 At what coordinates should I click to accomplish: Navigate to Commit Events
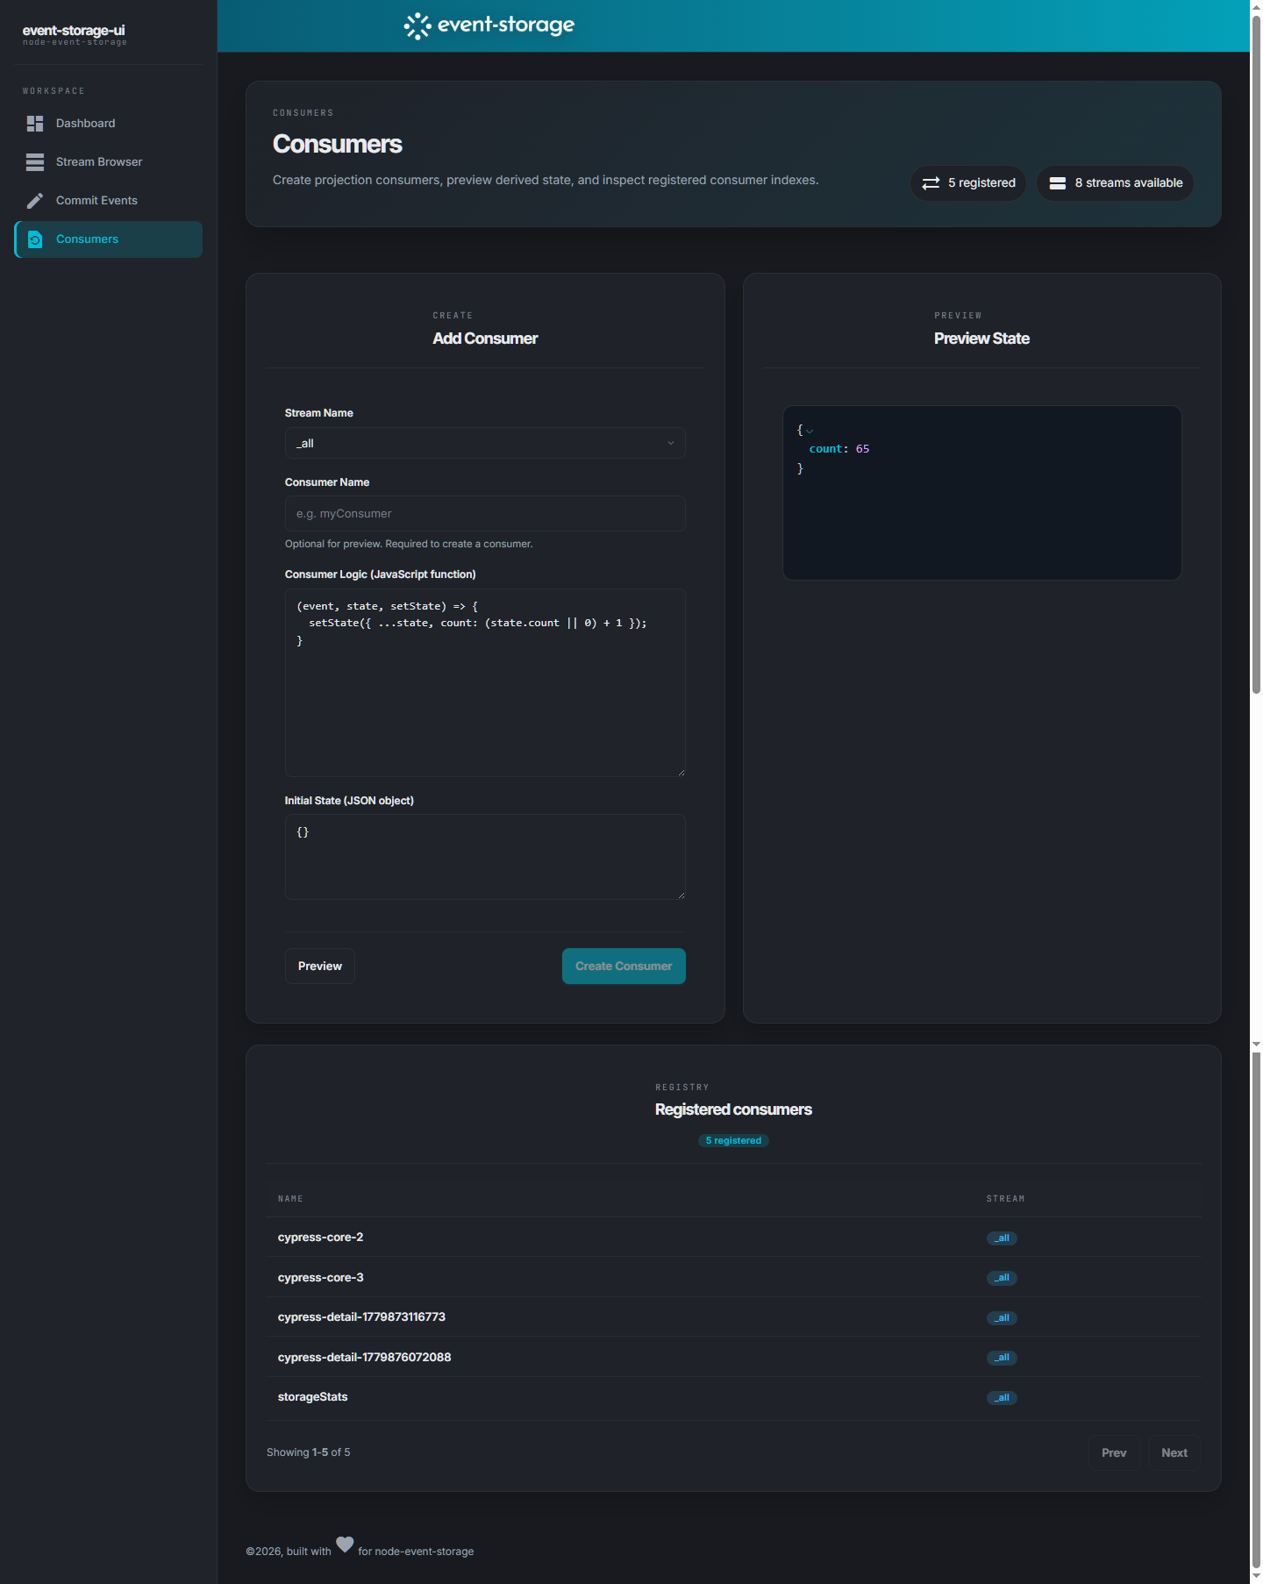tap(109, 201)
